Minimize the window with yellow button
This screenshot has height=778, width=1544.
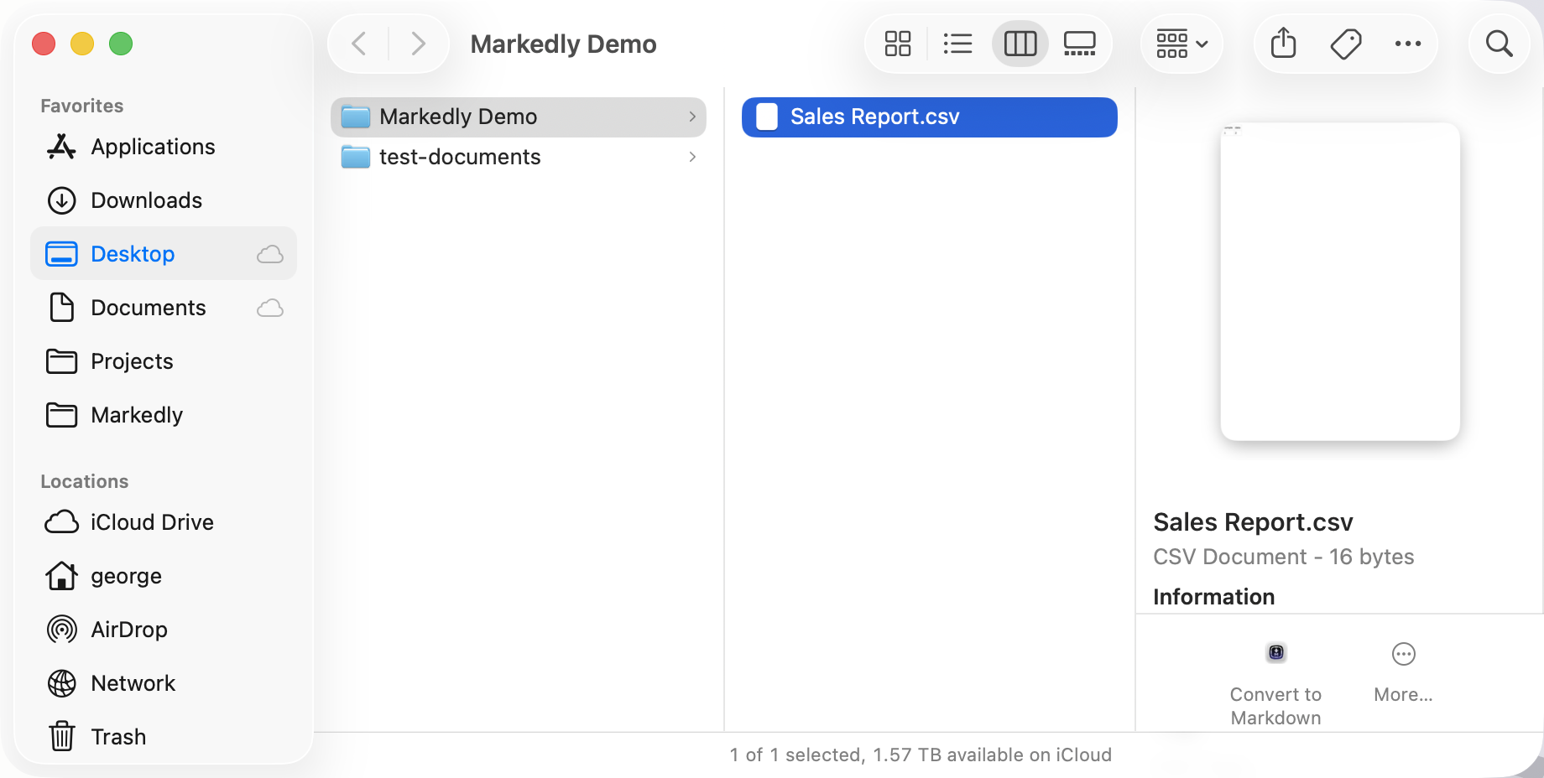point(82,44)
